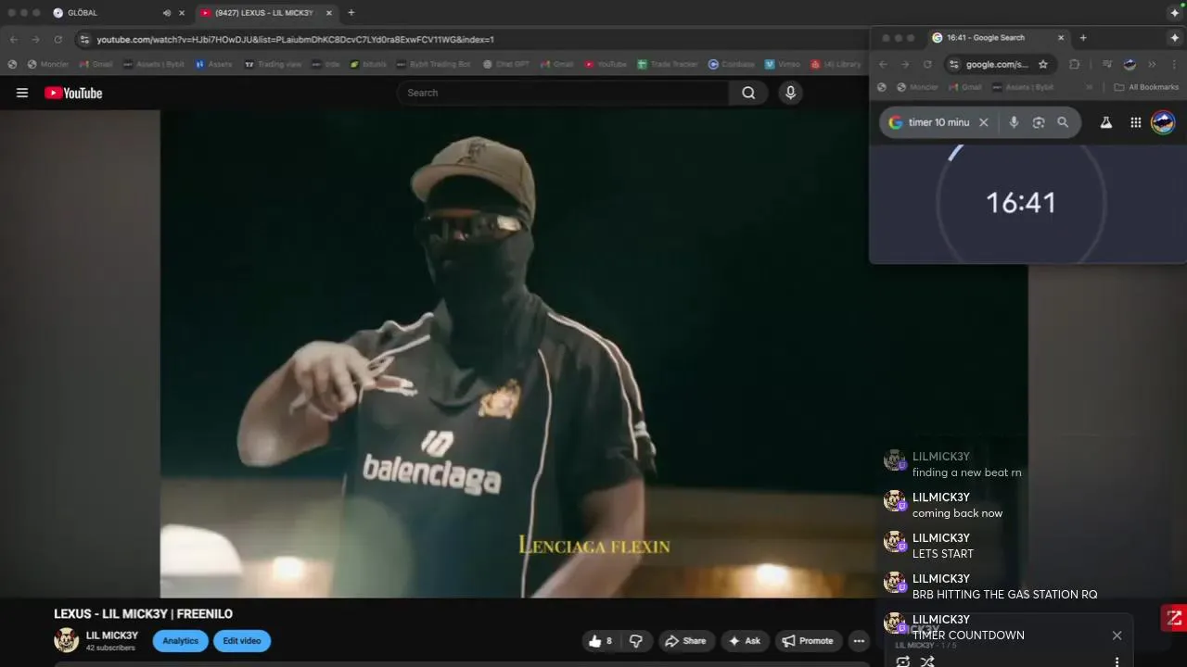This screenshot has width=1187, height=667.
Task: Open the Moncler bookmark in YouTube window
Action: tap(47, 65)
